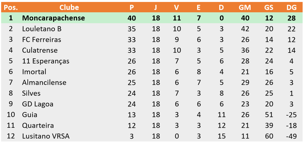
Task: Click the Culatrense club name
Action: [x=40, y=50]
